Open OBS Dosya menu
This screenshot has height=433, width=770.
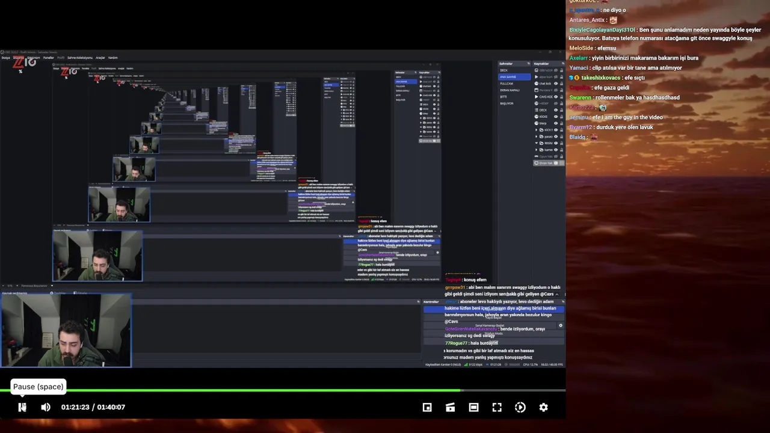5,58
